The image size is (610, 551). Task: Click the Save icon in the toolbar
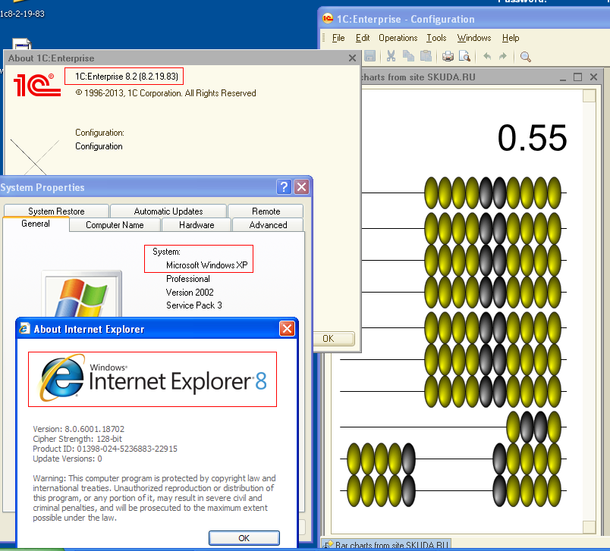coord(370,56)
